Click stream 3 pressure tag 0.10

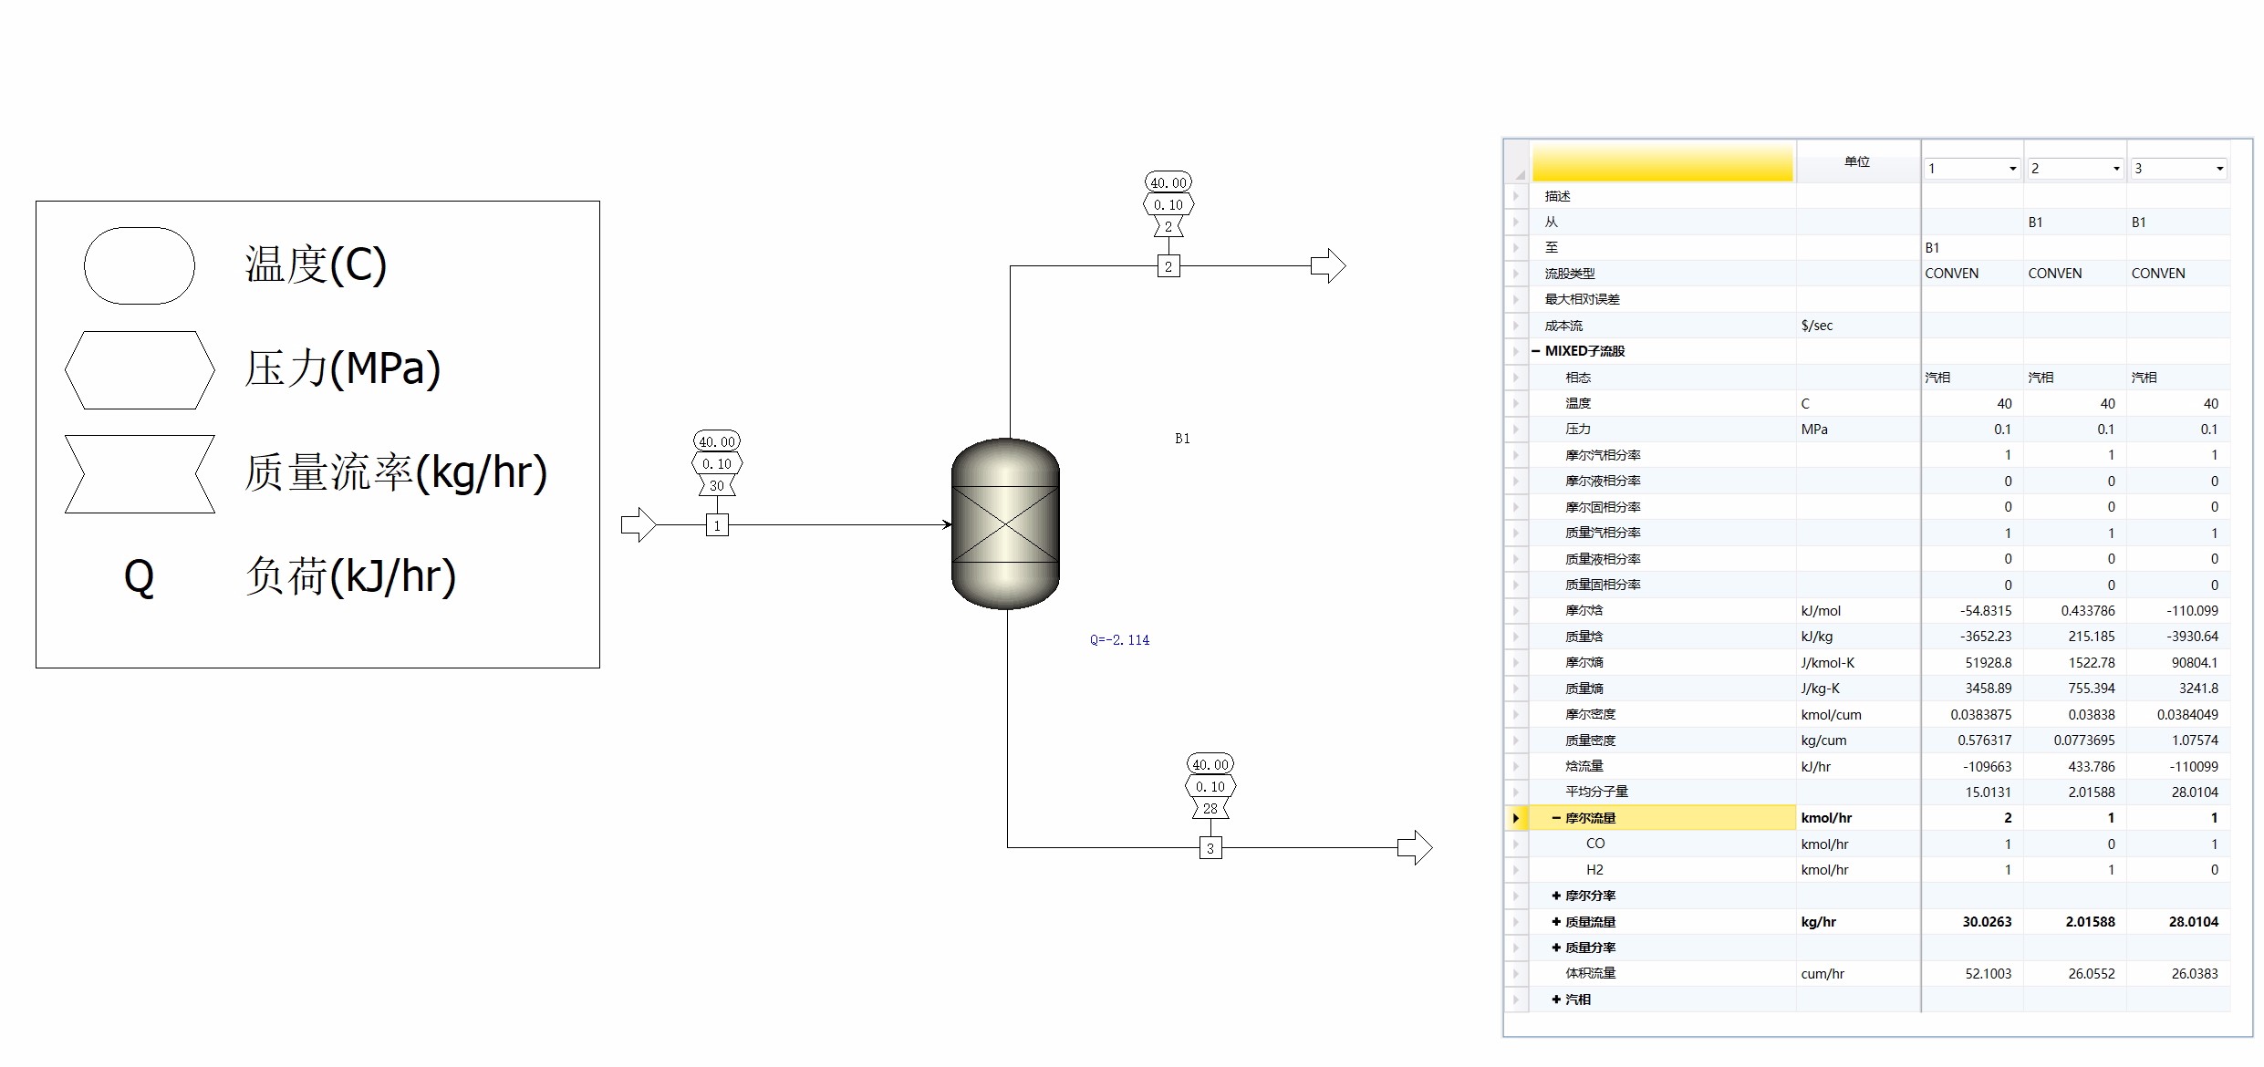tap(1210, 786)
